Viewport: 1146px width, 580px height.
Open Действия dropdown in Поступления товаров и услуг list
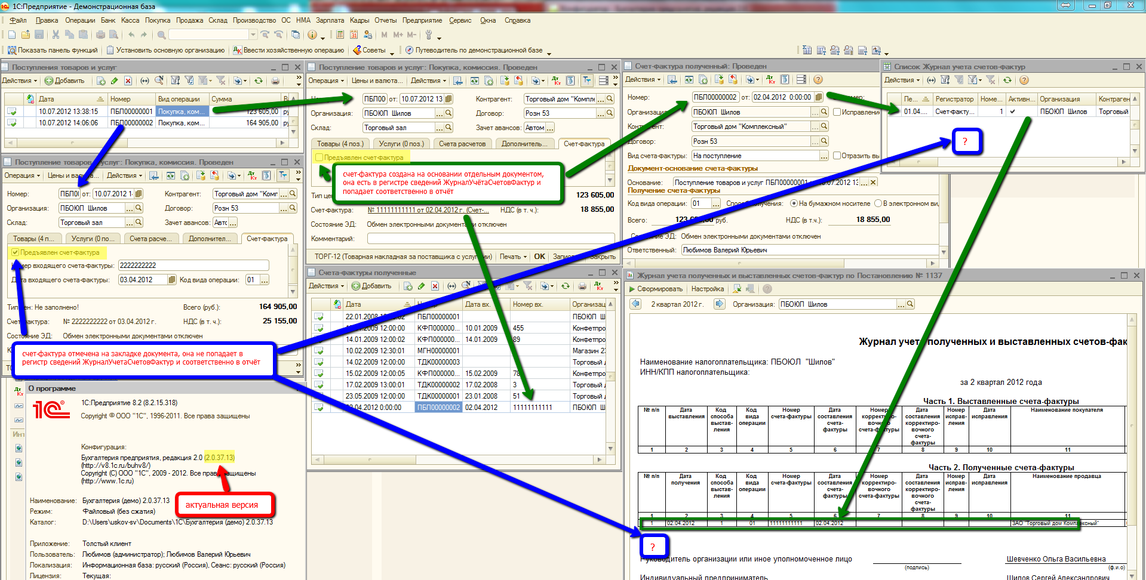pyautogui.click(x=19, y=81)
